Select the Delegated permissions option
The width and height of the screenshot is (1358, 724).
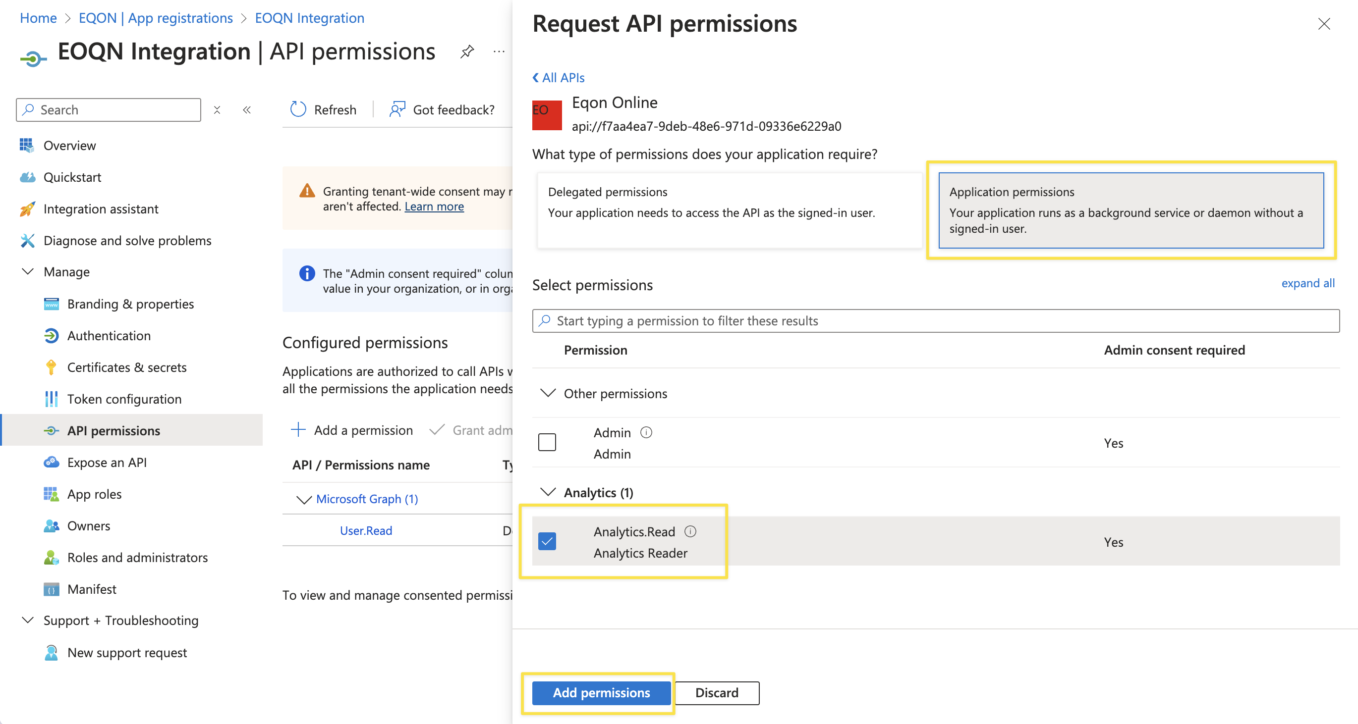[729, 210]
